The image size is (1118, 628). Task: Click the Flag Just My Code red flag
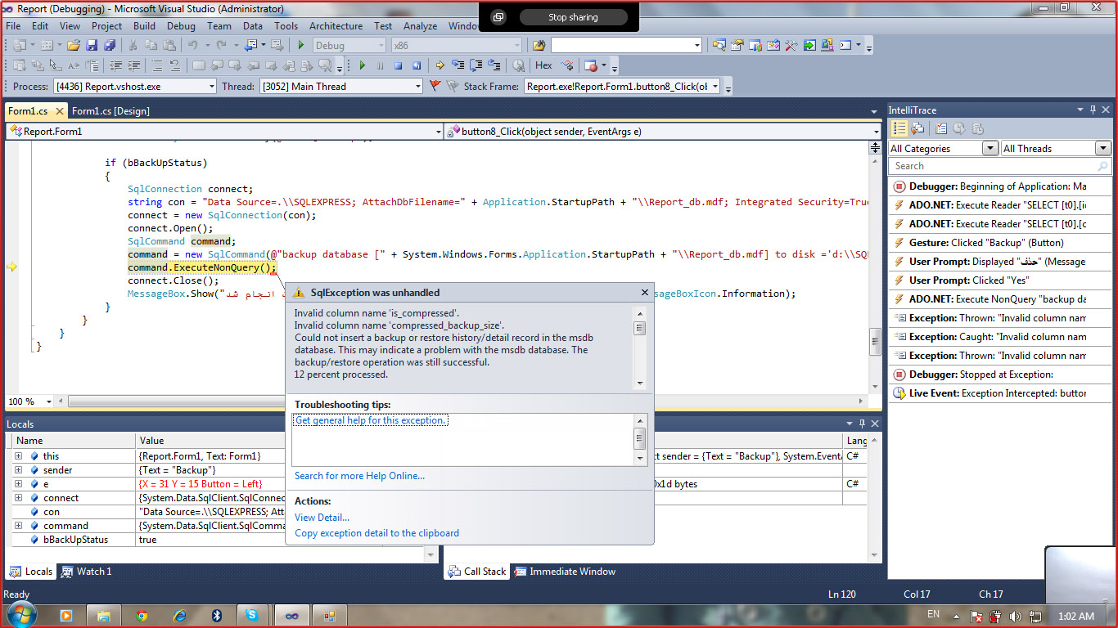(x=435, y=86)
